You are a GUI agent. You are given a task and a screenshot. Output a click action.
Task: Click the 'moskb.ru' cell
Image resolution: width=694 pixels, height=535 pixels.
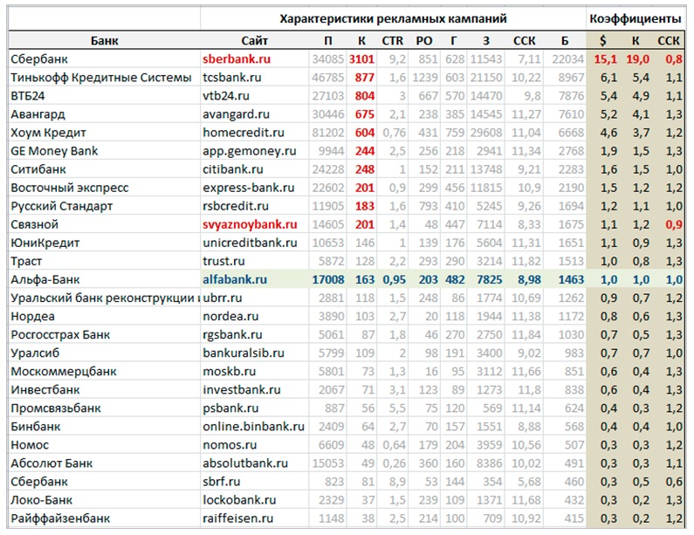[255, 371]
